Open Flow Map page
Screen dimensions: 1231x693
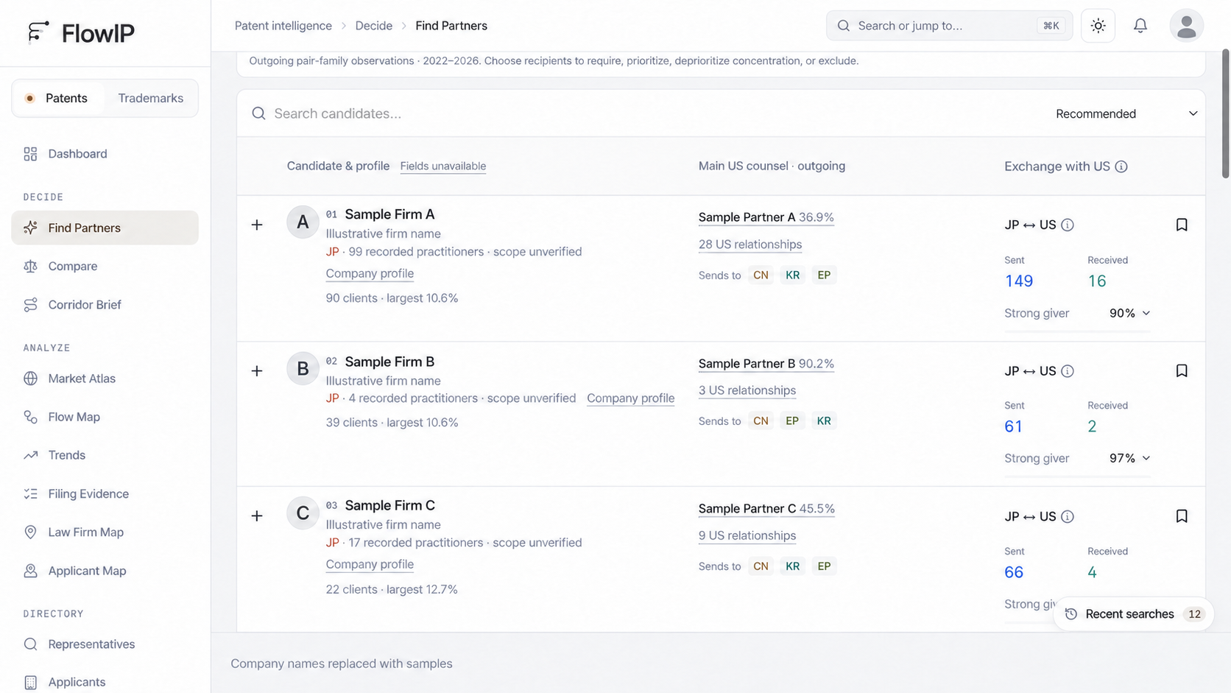click(x=105, y=417)
